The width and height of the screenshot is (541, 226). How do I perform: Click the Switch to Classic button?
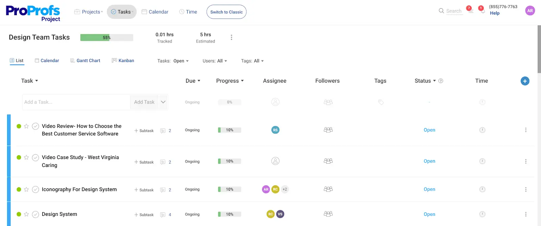[x=226, y=12]
